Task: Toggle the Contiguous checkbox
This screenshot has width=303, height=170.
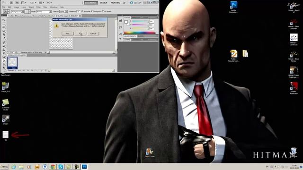Action: [x=91, y=11]
